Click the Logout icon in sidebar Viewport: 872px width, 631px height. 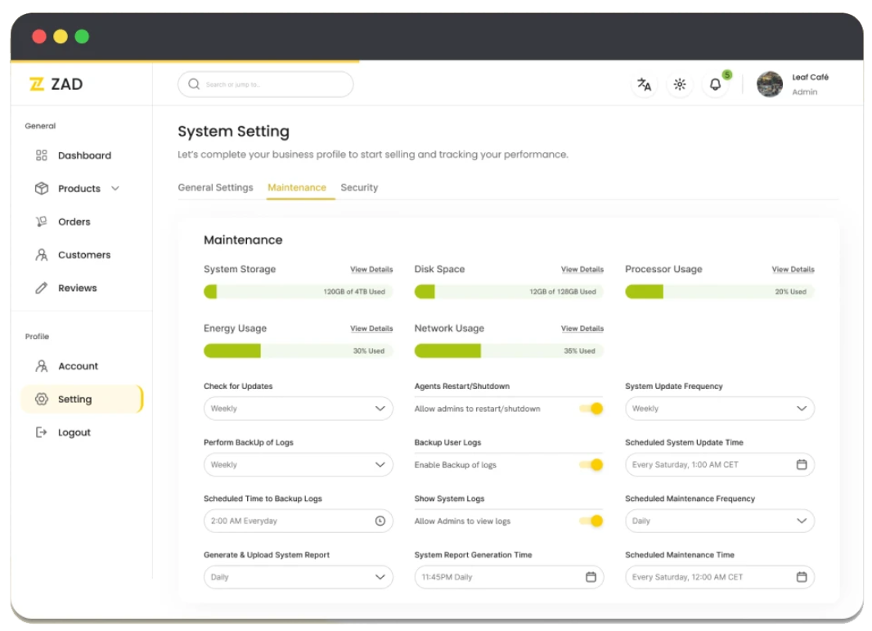(42, 432)
